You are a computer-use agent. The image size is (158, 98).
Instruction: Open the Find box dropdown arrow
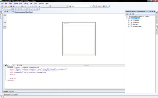91,6
